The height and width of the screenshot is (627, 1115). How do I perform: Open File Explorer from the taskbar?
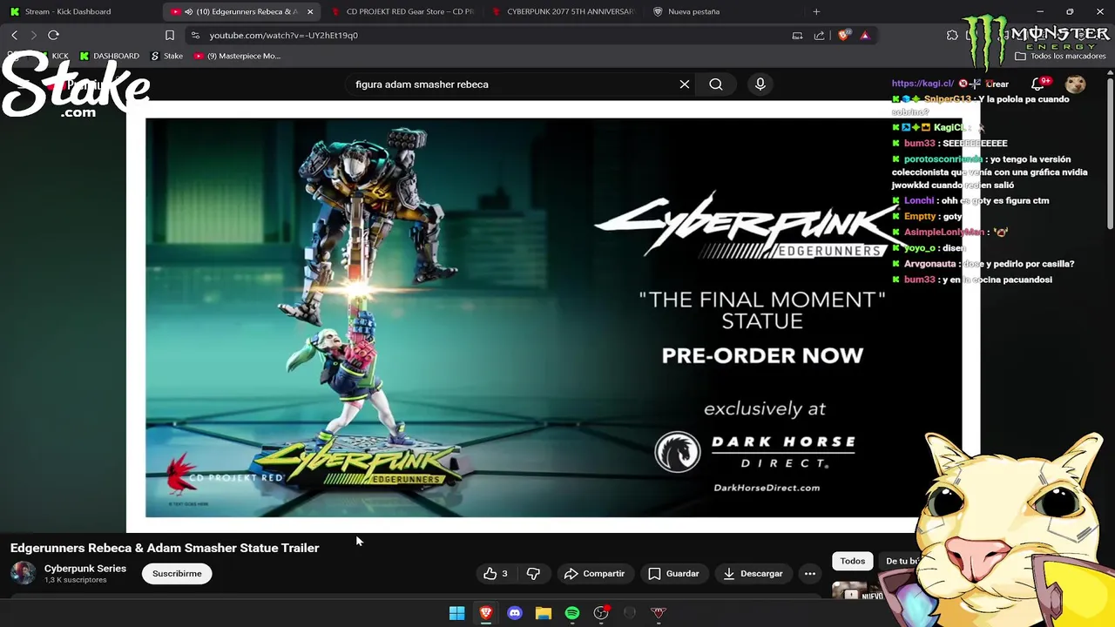[x=544, y=613]
